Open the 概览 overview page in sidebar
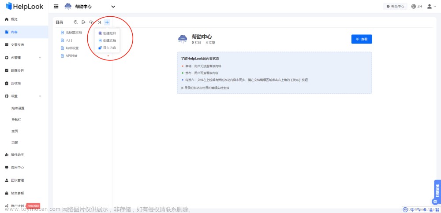 14,19
